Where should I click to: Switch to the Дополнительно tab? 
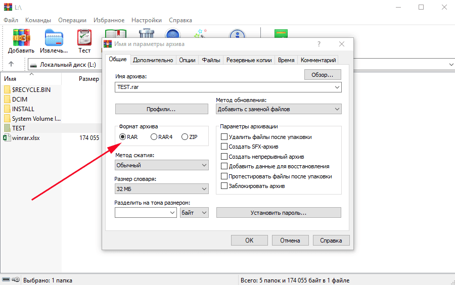point(153,60)
